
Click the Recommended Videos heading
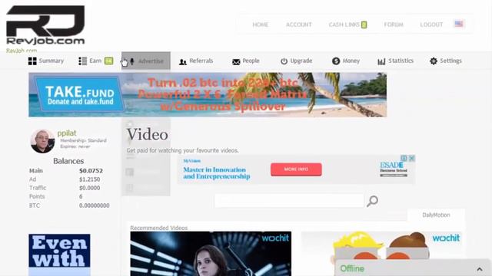click(159, 228)
